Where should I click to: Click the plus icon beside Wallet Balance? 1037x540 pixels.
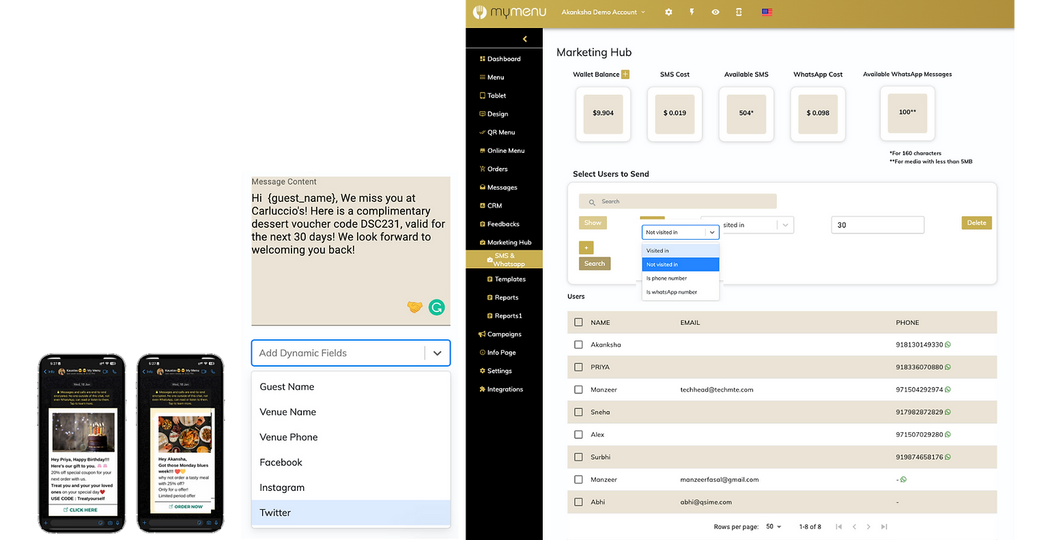(x=625, y=74)
